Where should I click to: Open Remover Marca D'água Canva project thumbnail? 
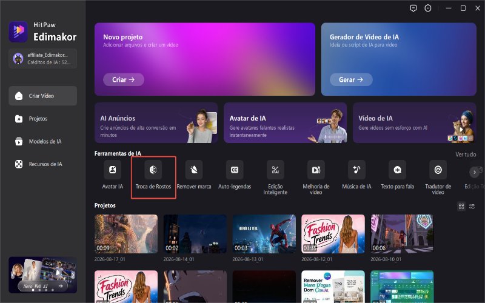[x=333, y=287]
